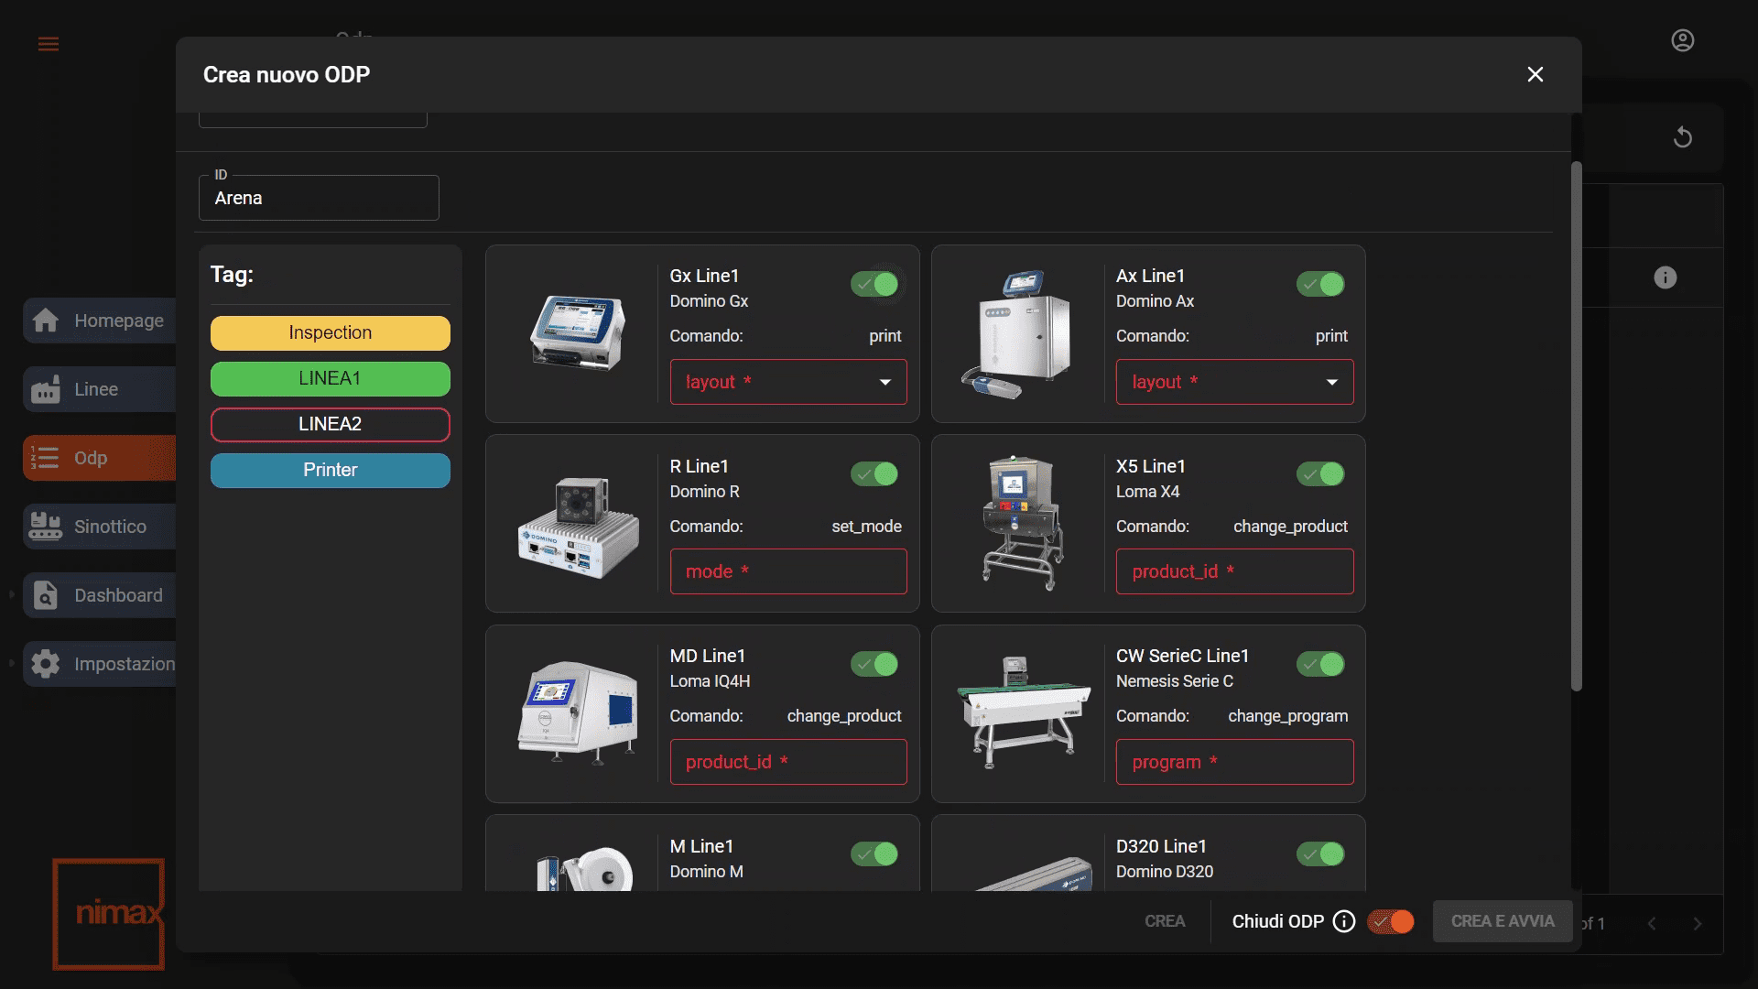Screen dimensions: 1758x989
Task: Open Dashboard in the sidebar
Action: 100,595
